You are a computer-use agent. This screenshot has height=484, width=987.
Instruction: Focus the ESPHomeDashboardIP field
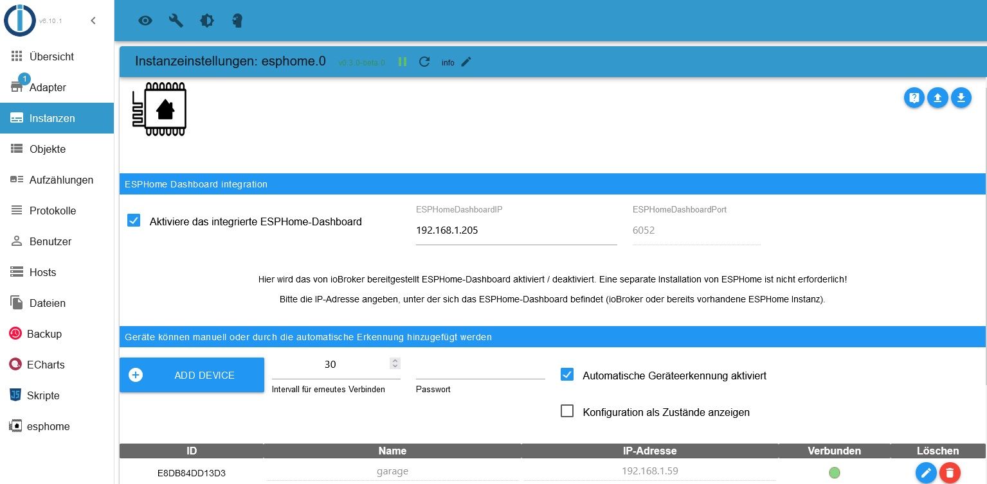pos(516,230)
